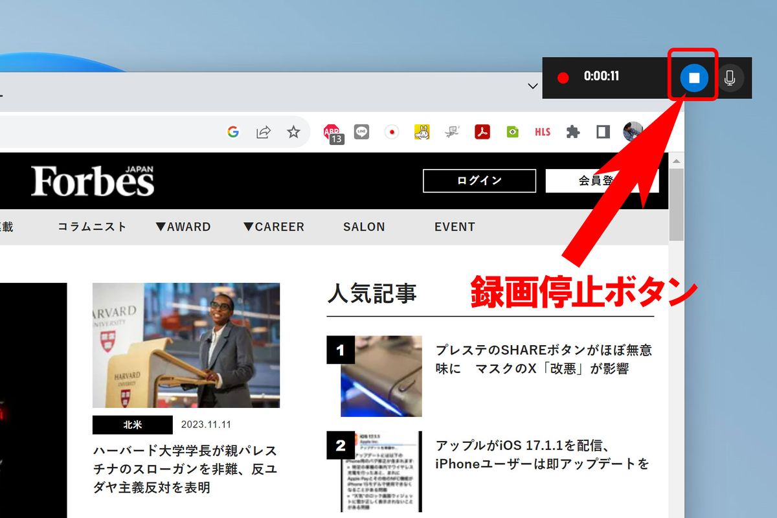Click the page scrollbar up arrow

[x=677, y=161]
